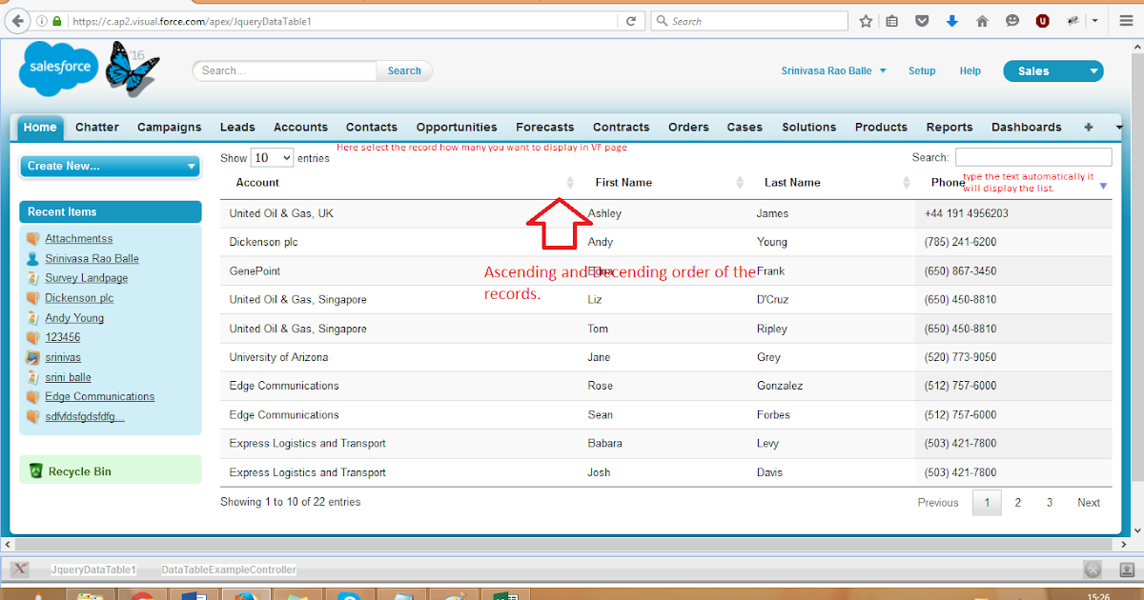Click the Previous pagination button
Image resolution: width=1144 pixels, height=600 pixels.
(x=938, y=502)
